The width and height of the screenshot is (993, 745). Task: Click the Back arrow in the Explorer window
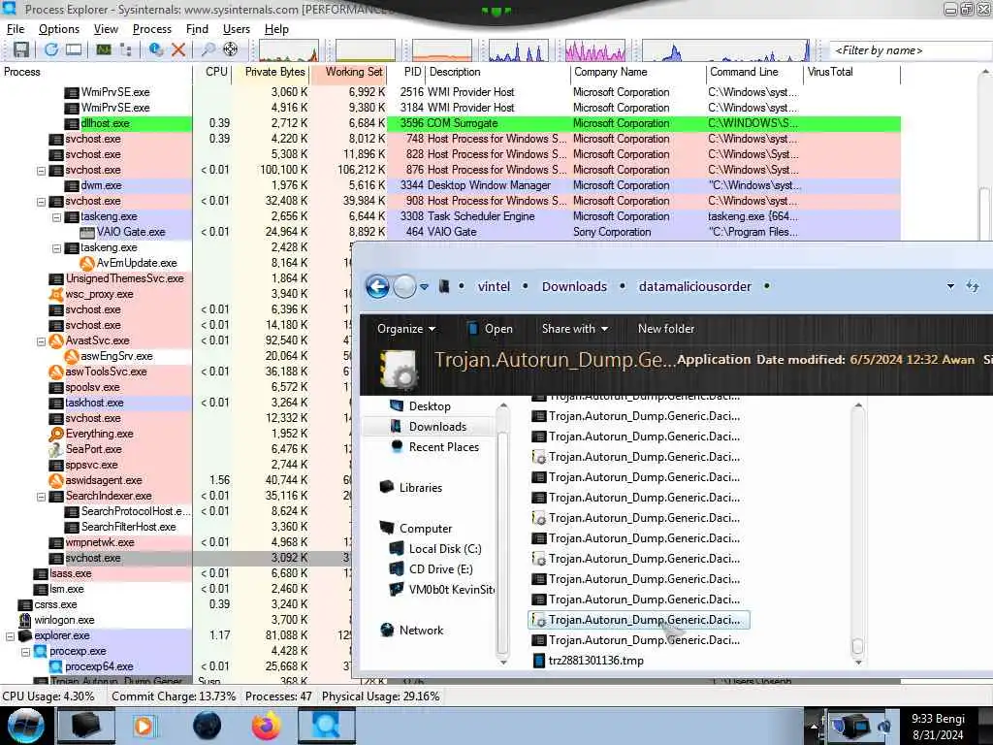[377, 287]
